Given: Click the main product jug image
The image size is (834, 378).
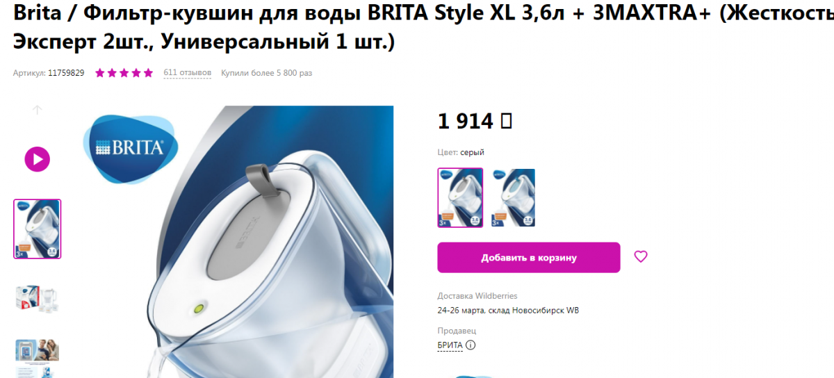Looking at the screenshot, I should click(x=234, y=242).
